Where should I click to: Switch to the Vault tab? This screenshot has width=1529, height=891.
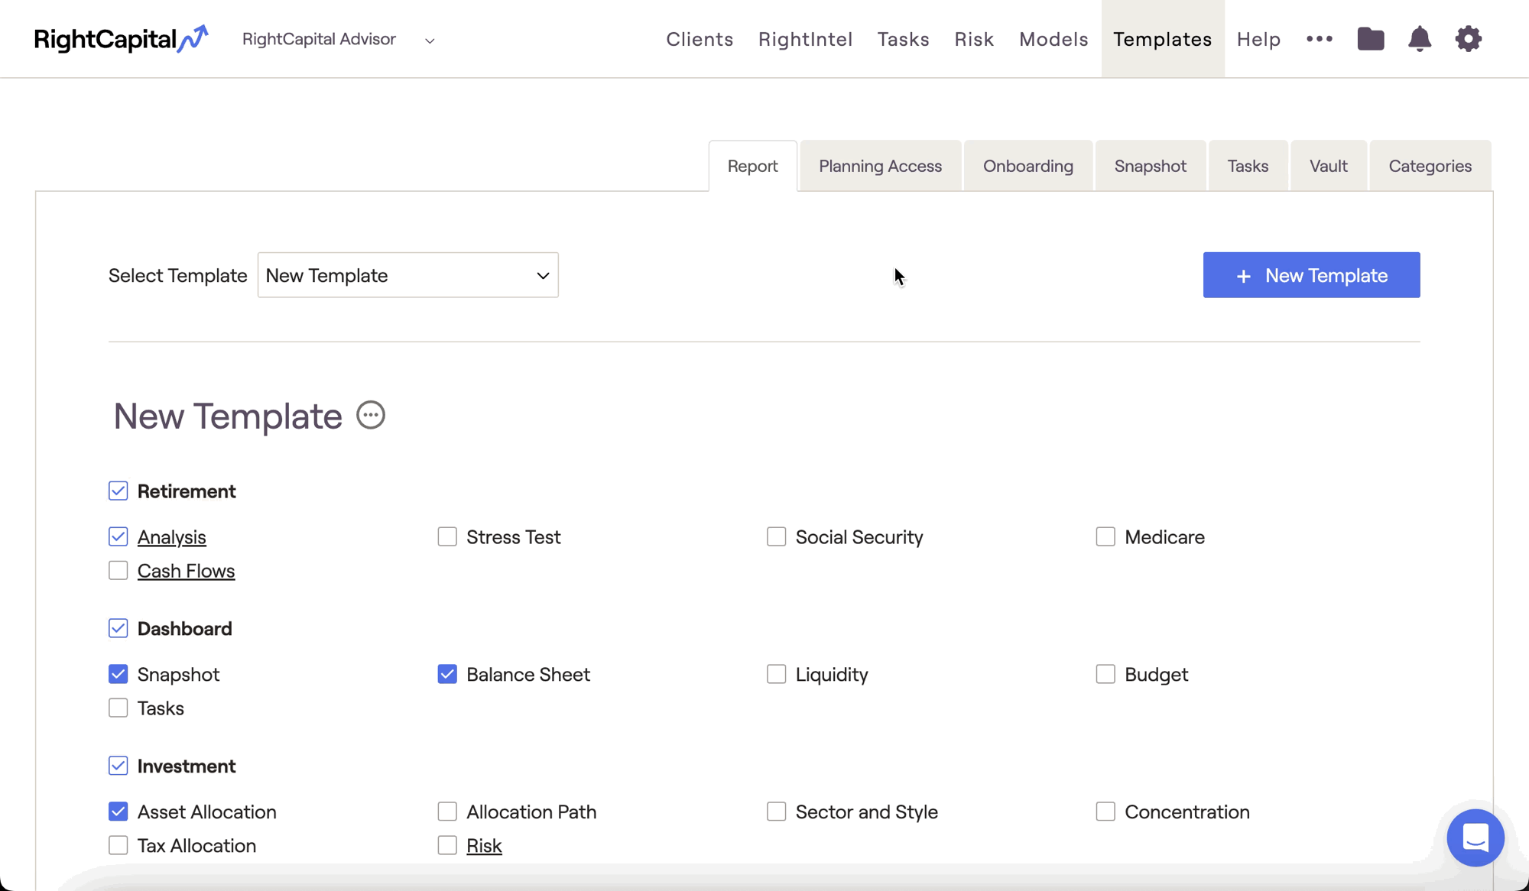coord(1329,166)
